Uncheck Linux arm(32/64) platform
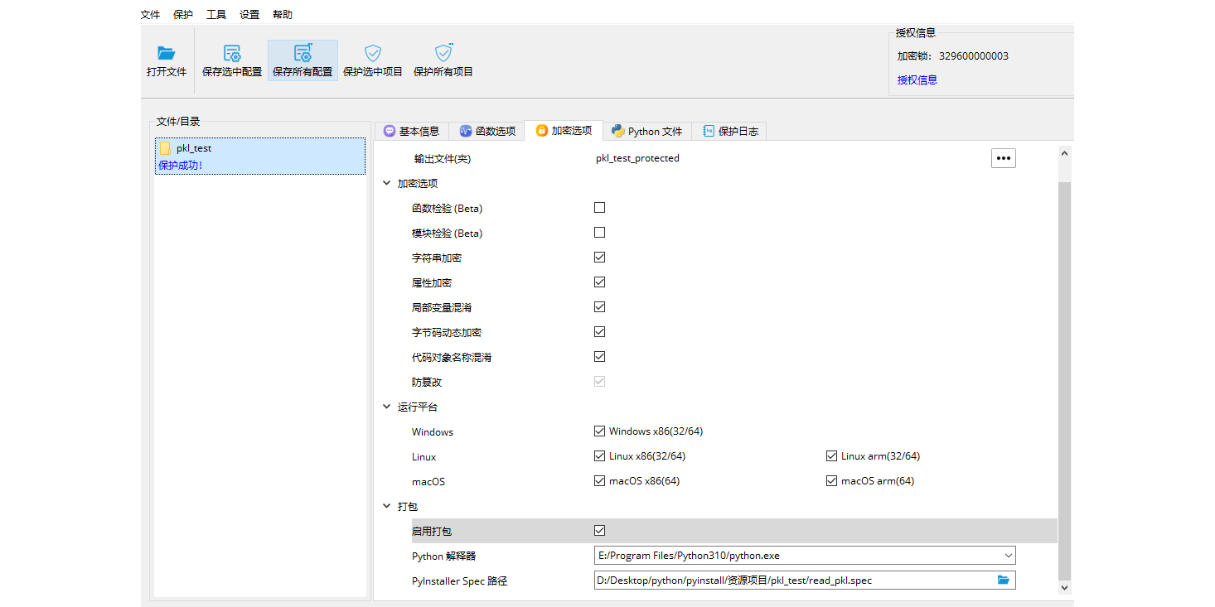The height and width of the screenshot is (607, 1215). pos(831,455)
